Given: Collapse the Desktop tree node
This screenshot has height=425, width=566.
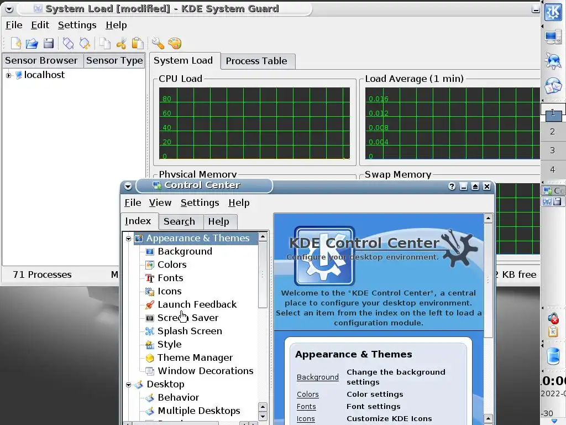Looking at the screenshot, I should (128, 385).
